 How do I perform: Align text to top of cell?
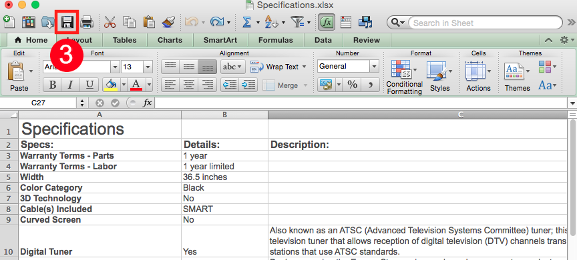pos(170,67)
